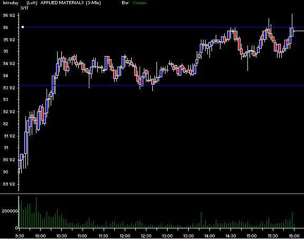Viewport: 304px width, 239px height.
Task: Click the 93 price axis label
Action: (x=6, y=99)
